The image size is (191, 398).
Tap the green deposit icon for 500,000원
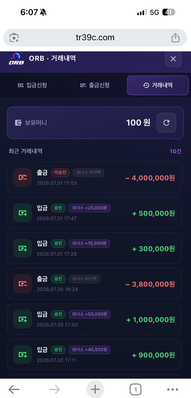click(23, 213)
